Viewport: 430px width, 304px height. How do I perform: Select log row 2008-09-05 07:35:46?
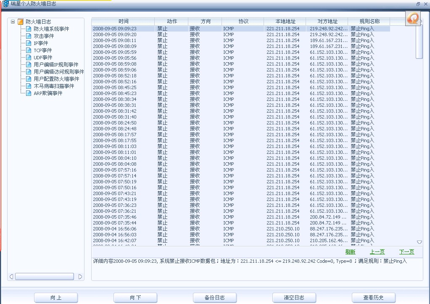(241, 217)
